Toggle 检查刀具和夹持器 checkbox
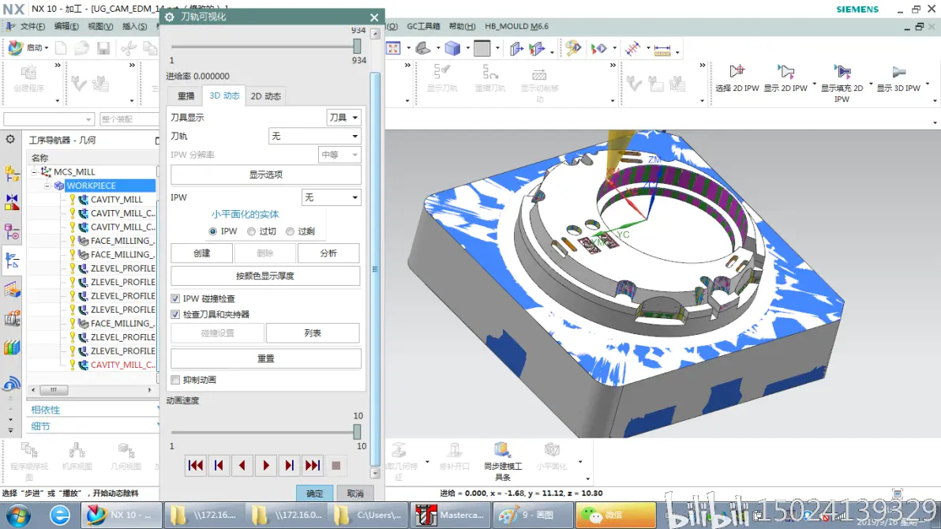This screenshot has width=941, height=529. 175,314
